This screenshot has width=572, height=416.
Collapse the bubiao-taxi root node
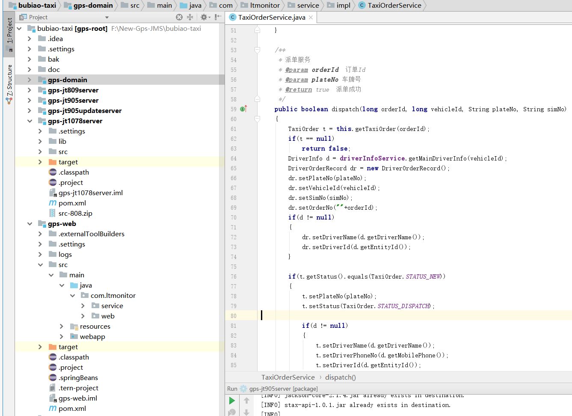pos(19,29)
